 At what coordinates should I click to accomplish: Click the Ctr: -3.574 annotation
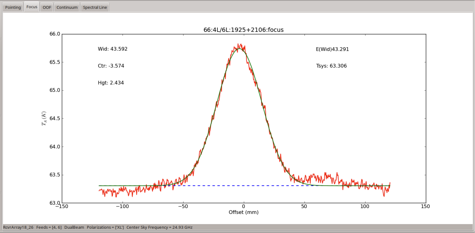pos(111,66)
